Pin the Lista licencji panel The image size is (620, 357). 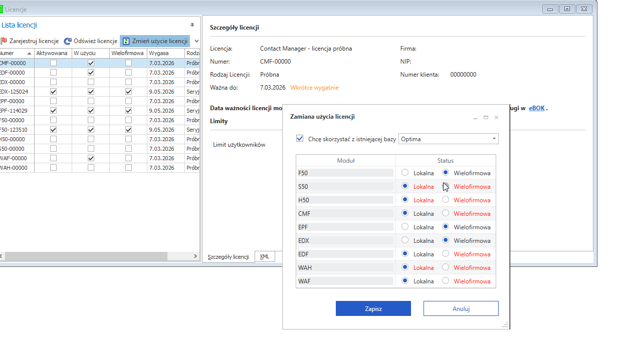[x=192, y=25]
